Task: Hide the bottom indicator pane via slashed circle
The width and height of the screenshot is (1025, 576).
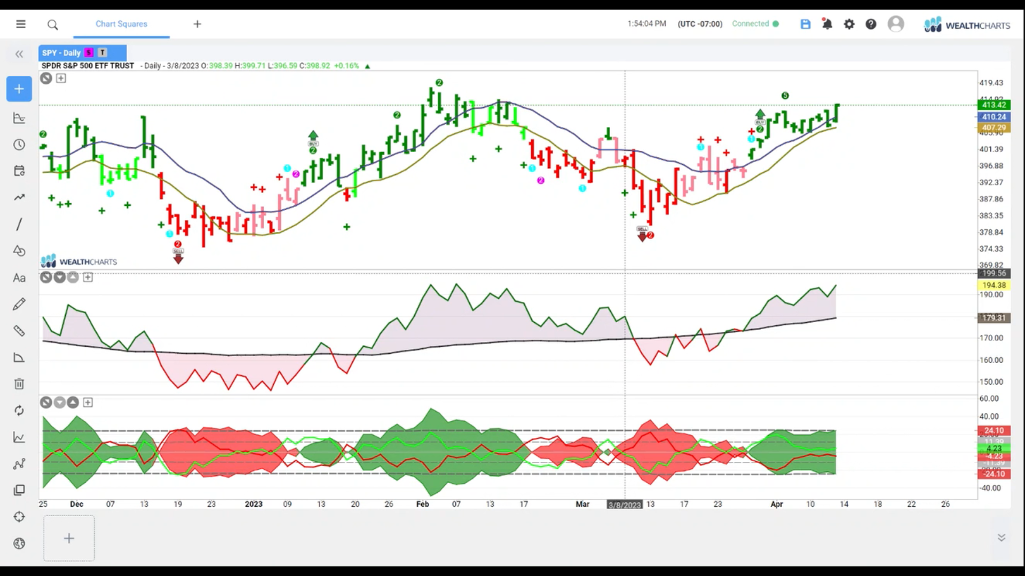Action: [46, 403]
